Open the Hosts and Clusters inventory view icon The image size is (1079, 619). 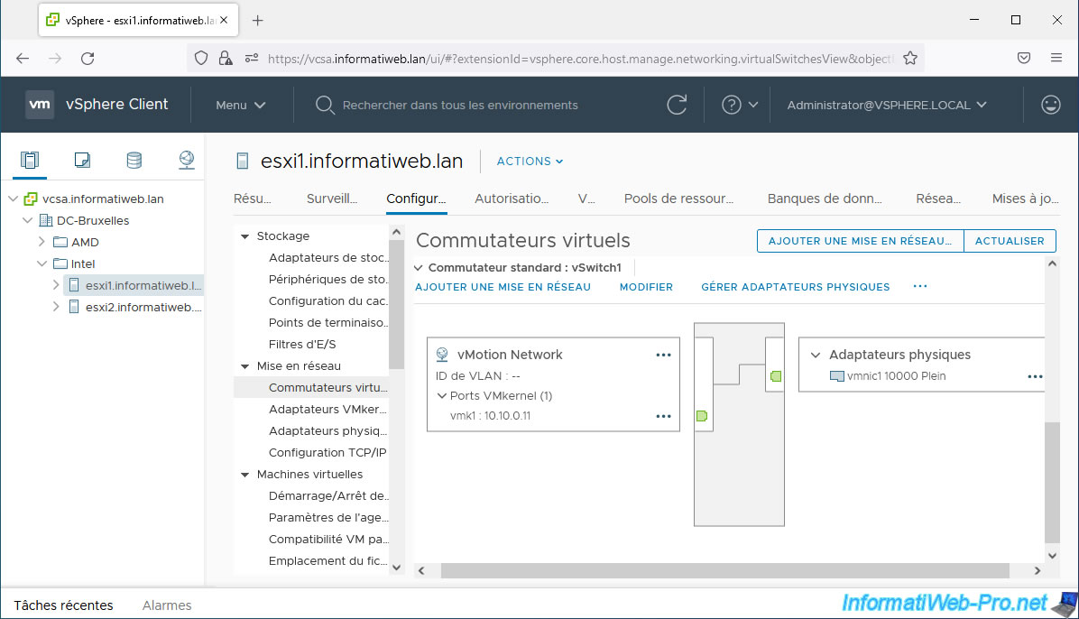pos(30,161)
